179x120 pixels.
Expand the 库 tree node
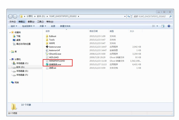tap(10, 52)
